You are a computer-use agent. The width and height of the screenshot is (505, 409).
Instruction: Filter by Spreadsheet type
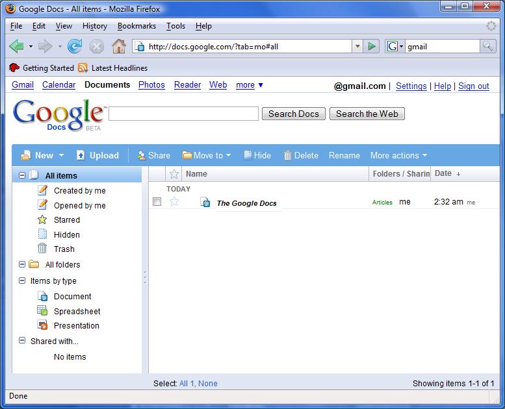(x=77, y=311)
